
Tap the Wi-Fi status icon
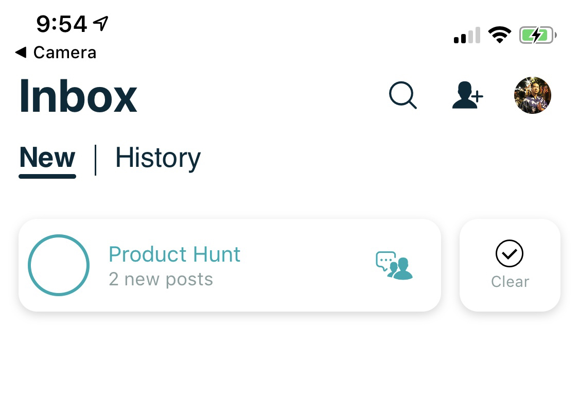click(x=499, y=35)
